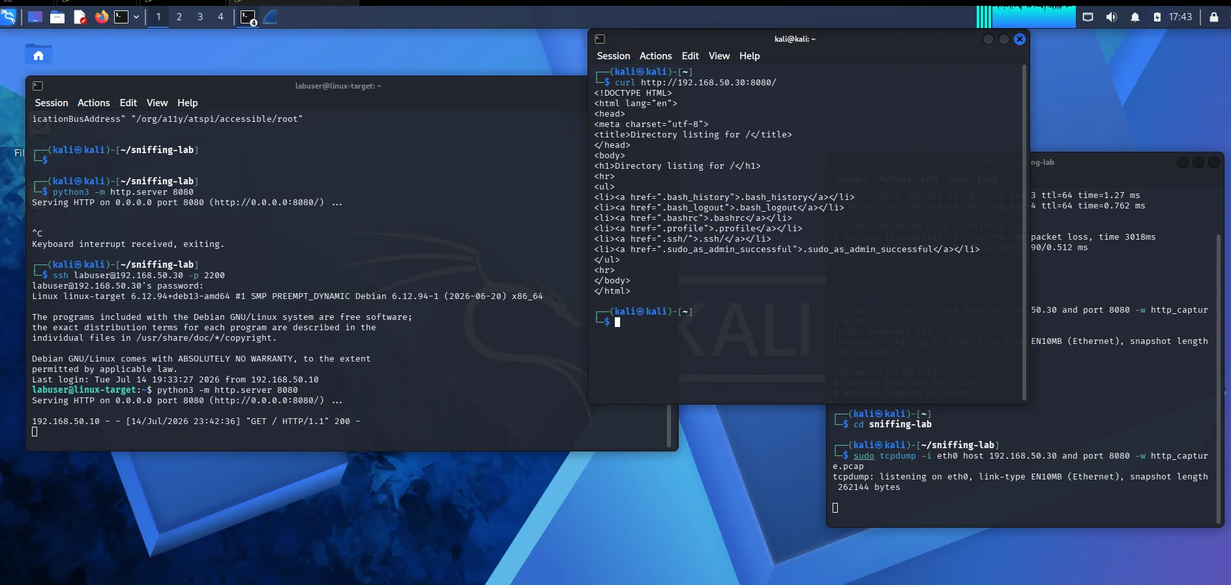Click the 17:43 panel clock

tap(1180, 17)
